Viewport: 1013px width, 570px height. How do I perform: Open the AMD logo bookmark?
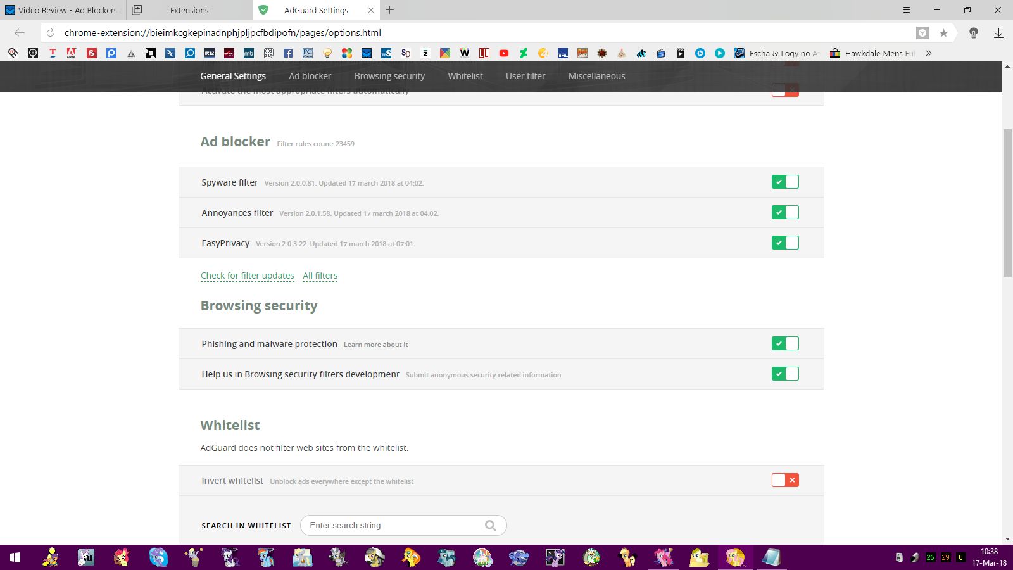(151, 53)
